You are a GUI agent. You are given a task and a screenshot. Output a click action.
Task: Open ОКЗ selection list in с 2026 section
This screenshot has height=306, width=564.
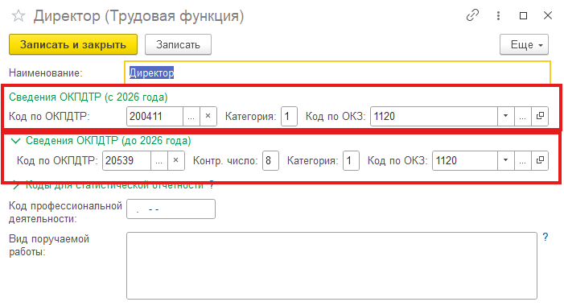[x=523, y=116]
